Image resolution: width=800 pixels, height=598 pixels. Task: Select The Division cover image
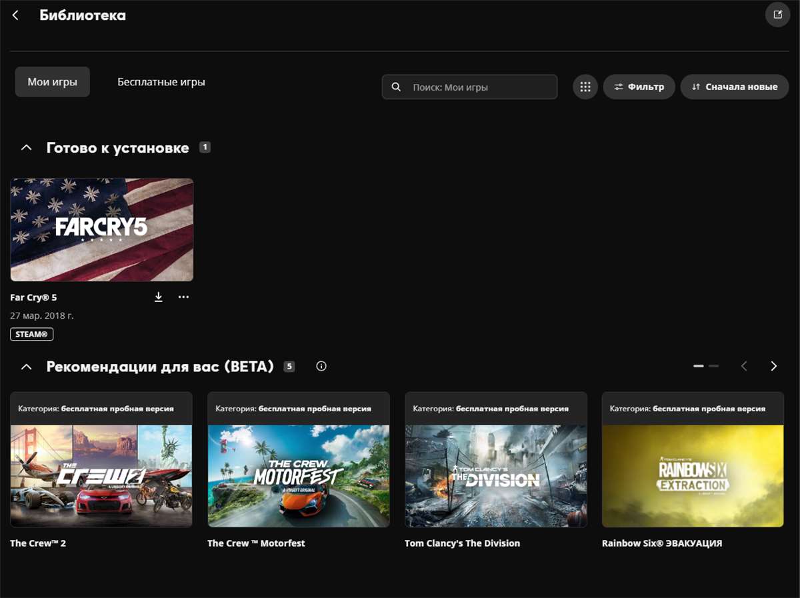pyautogui.click(x=496, y=476)
